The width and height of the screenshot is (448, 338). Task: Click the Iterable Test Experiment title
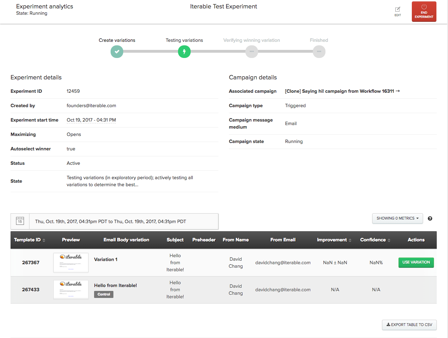coord(224,6)
